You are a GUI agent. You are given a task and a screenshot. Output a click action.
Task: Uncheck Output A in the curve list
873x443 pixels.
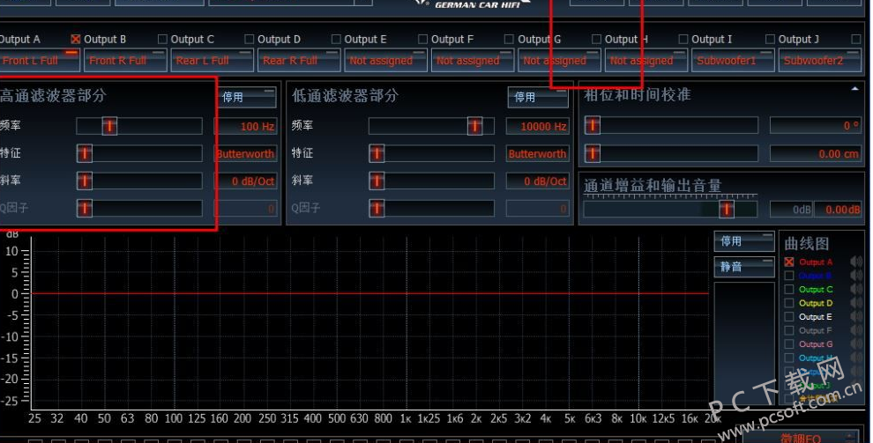[x=789, y=262]
